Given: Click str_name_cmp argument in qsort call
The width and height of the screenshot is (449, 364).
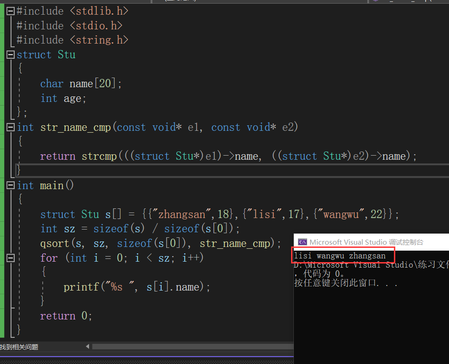Looking at the screenshot, I should tap(235, 243).
